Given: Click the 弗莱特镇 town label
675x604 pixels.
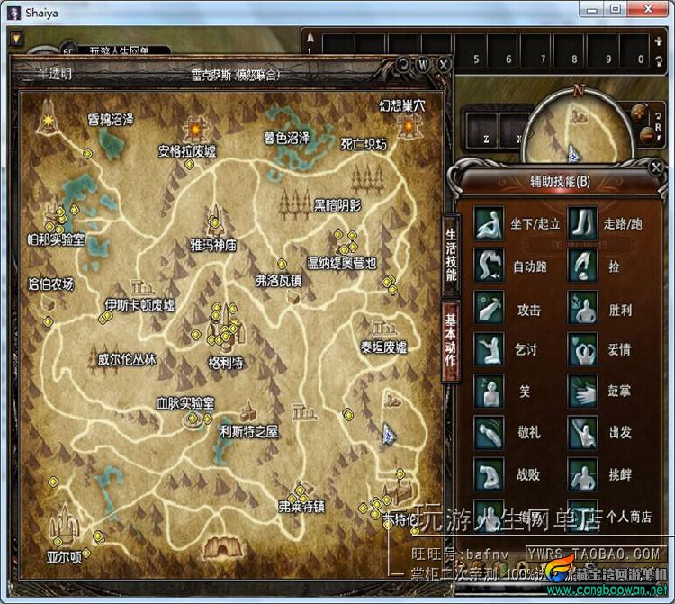Looking at the screenshot, I should pos(301,507).
